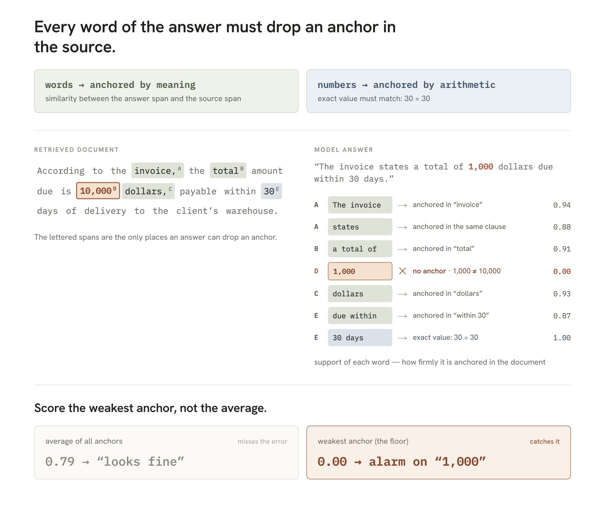Image resolution: width=605 pixels, height=511 pixels.
Task: Click the red X no-anchor icon
Action: 402,271
